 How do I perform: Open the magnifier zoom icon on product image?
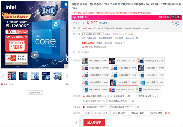point(66,66)
